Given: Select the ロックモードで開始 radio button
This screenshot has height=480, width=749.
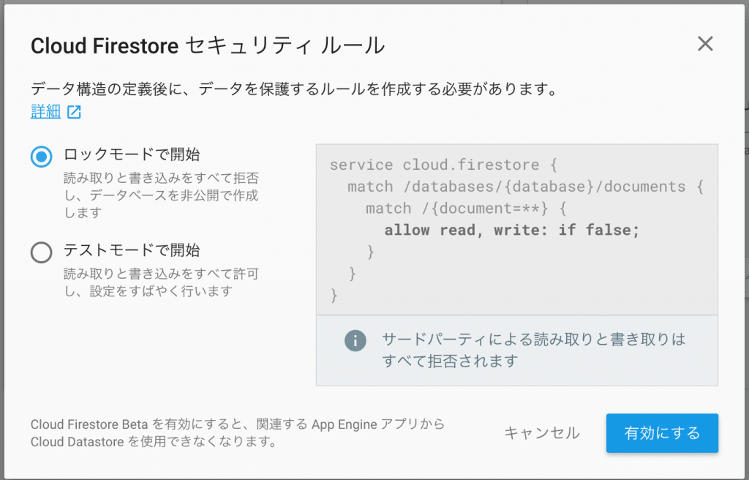Looking at the screenshot, I should pyautogui.click(x=42, y=157).
